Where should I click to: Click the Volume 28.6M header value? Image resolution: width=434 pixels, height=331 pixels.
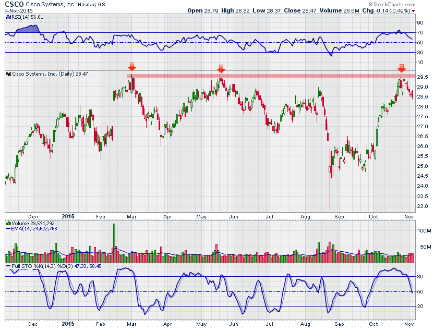(340, 10)
